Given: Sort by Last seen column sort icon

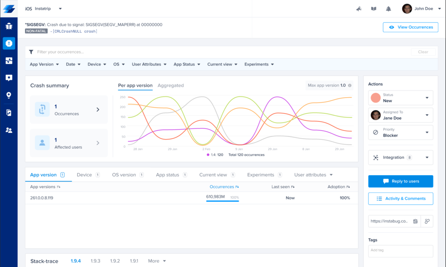Looking at the screenshot, I should click(293, 187).
